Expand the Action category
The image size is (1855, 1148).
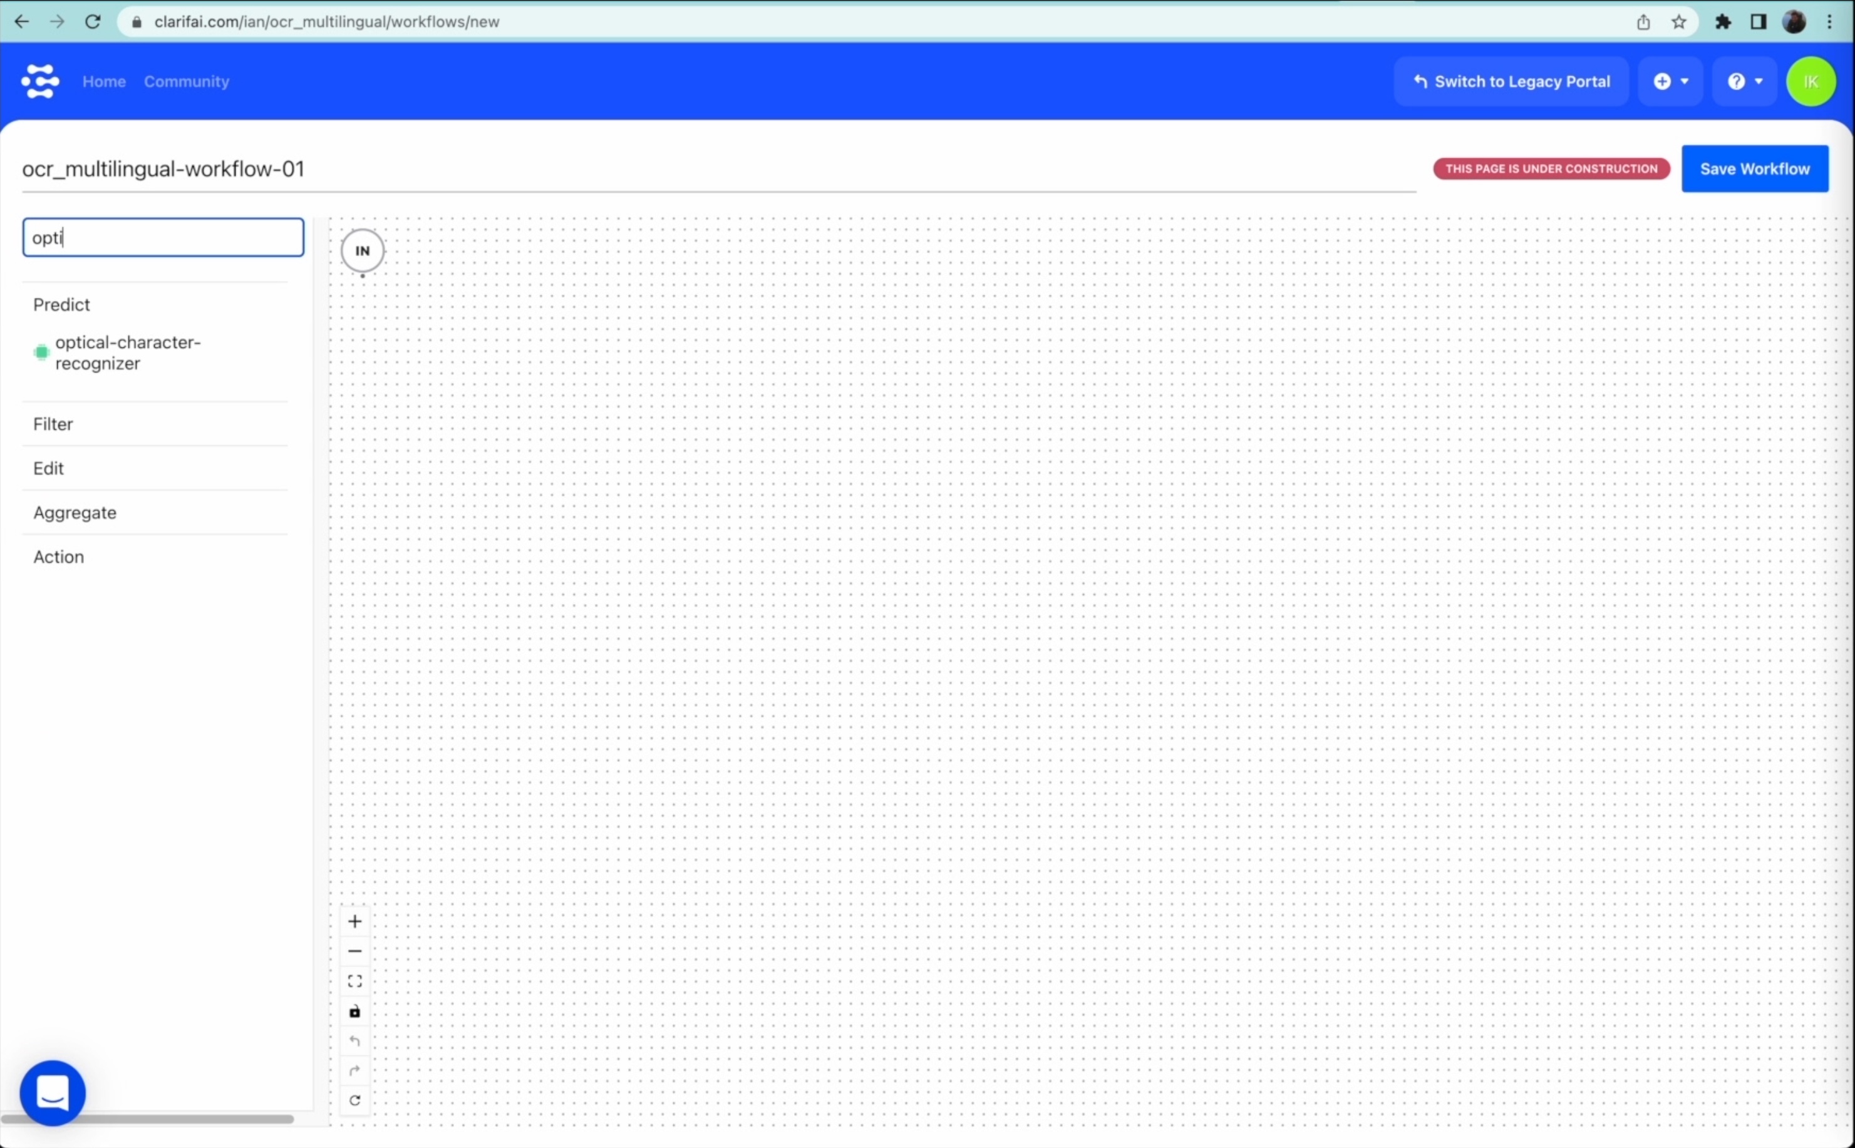click(x=58, y=556)
